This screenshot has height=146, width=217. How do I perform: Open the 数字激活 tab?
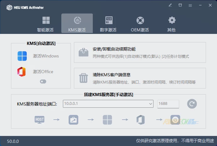pyautogui.click(x=108, y=24)
